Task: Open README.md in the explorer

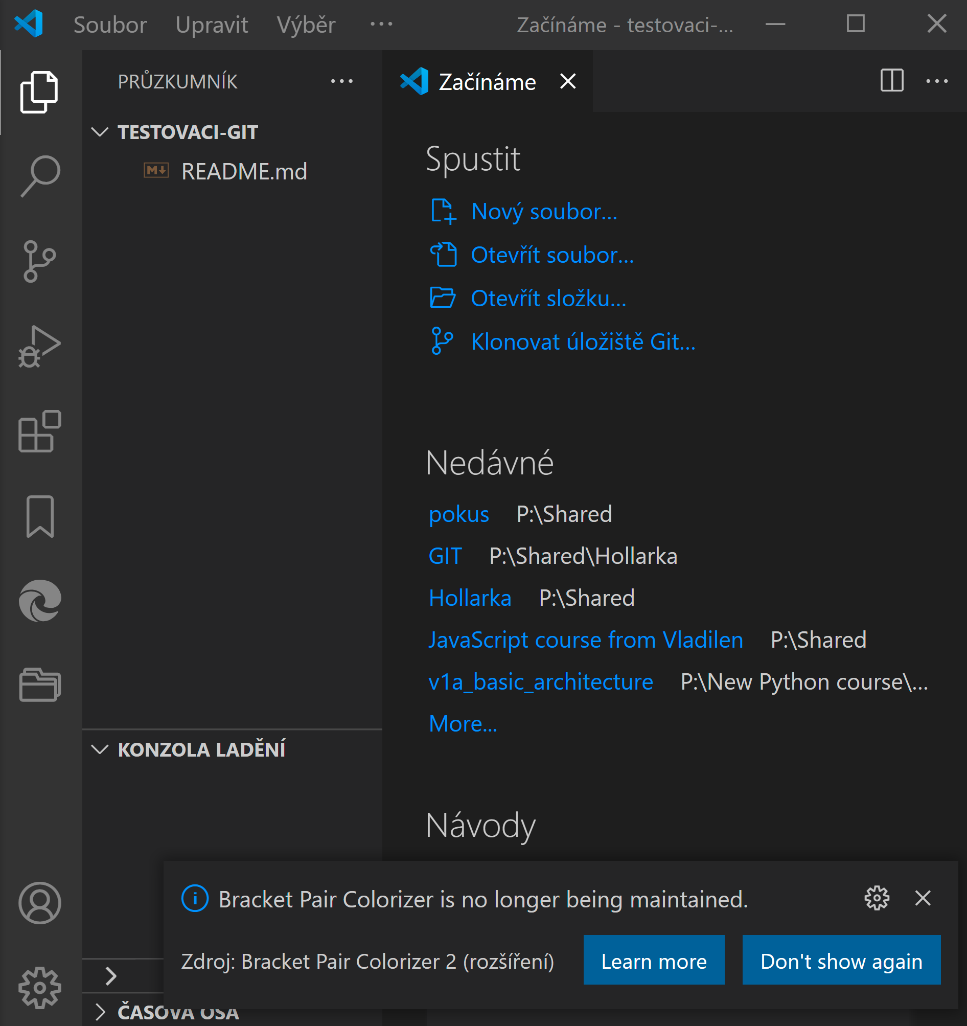Action: (x=244, y=171)
